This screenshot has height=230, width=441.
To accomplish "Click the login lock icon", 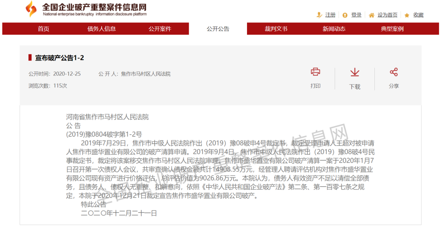I will 345,15.
